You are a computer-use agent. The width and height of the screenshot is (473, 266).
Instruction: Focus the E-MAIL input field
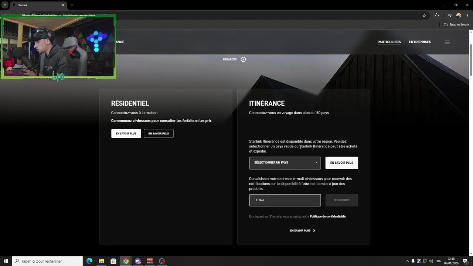point(285,200)
